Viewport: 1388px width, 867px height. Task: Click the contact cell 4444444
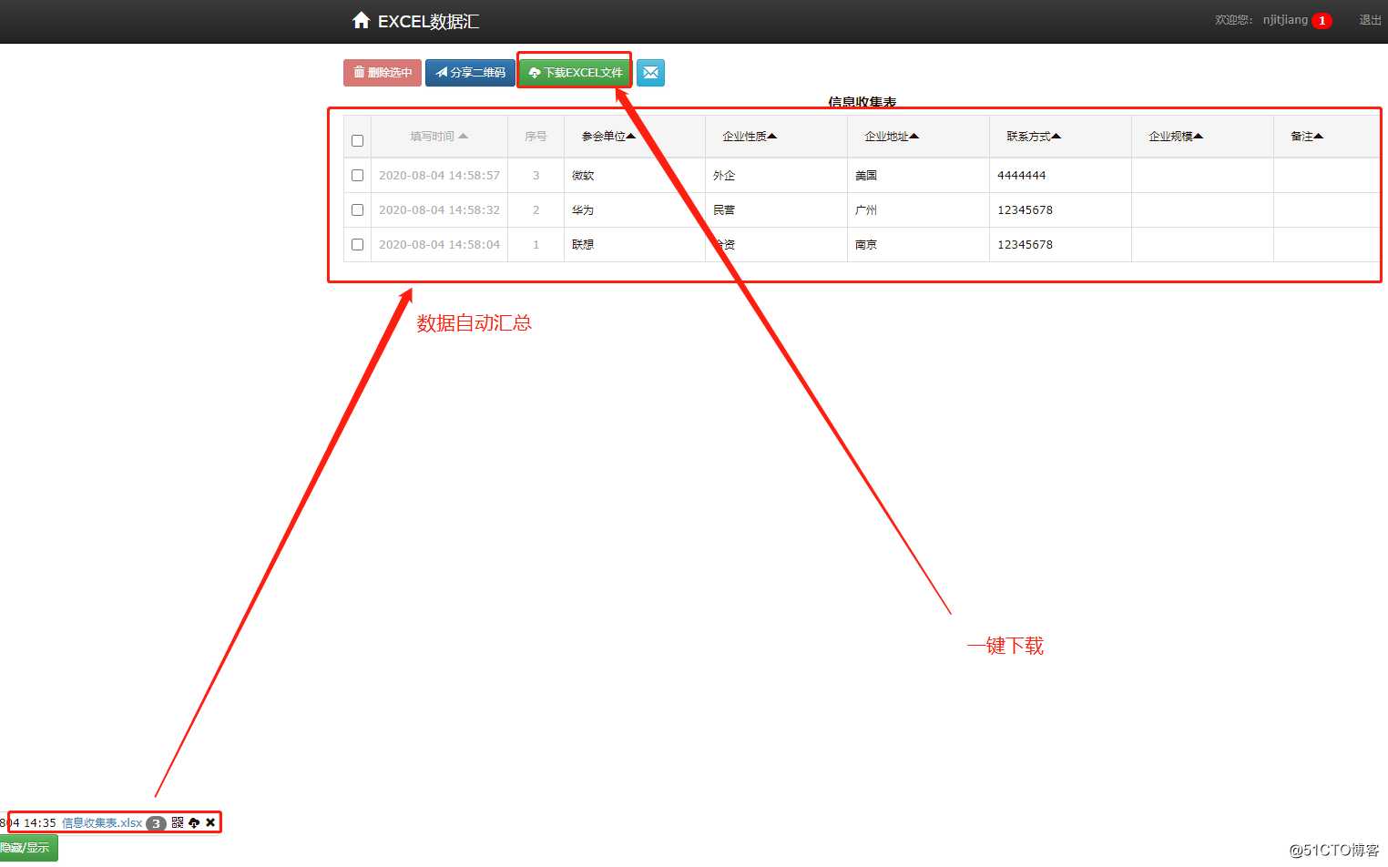[x=1061, y=175]
